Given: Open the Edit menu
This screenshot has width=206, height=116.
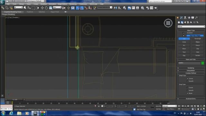Looking at the screenshot, I should pos(8,4).
